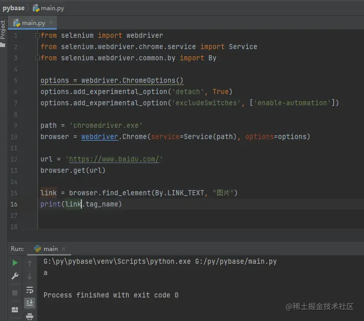Image resolution: width=364 pixels, height=321 pixels.
Task: Click Service import name on line 2
Action: click(243, 47)
